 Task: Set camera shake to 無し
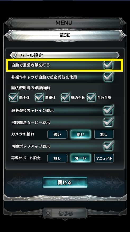point(104,134)
